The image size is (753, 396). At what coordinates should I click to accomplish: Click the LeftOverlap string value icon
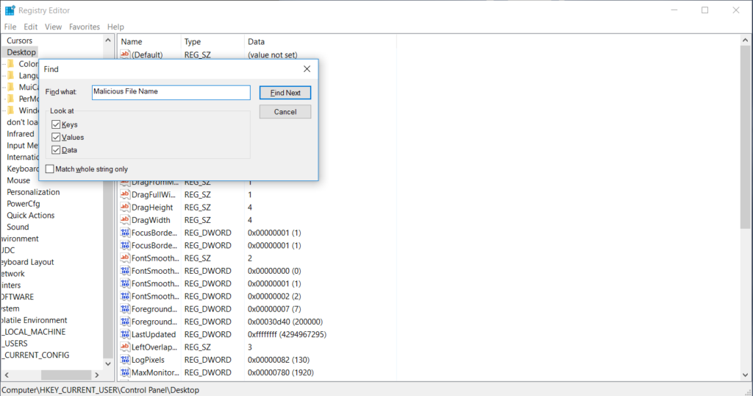(x=125, y=347)
